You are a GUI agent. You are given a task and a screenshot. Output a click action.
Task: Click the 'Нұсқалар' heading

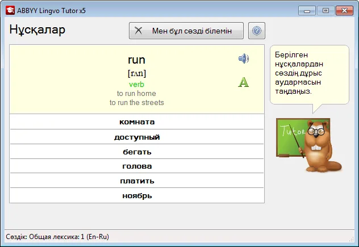tap(37, 30)
